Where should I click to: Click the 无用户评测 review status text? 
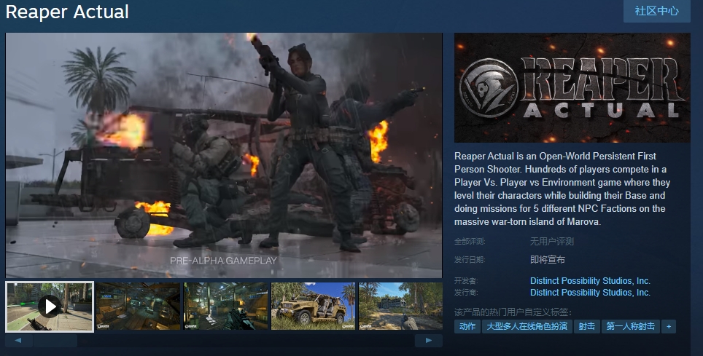point(552,242)
